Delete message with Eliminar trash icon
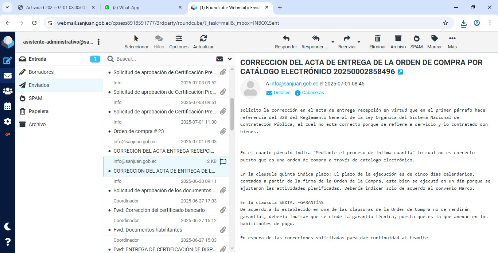The height and width of the screenshot is (253, 498). [x=377, y=39]
